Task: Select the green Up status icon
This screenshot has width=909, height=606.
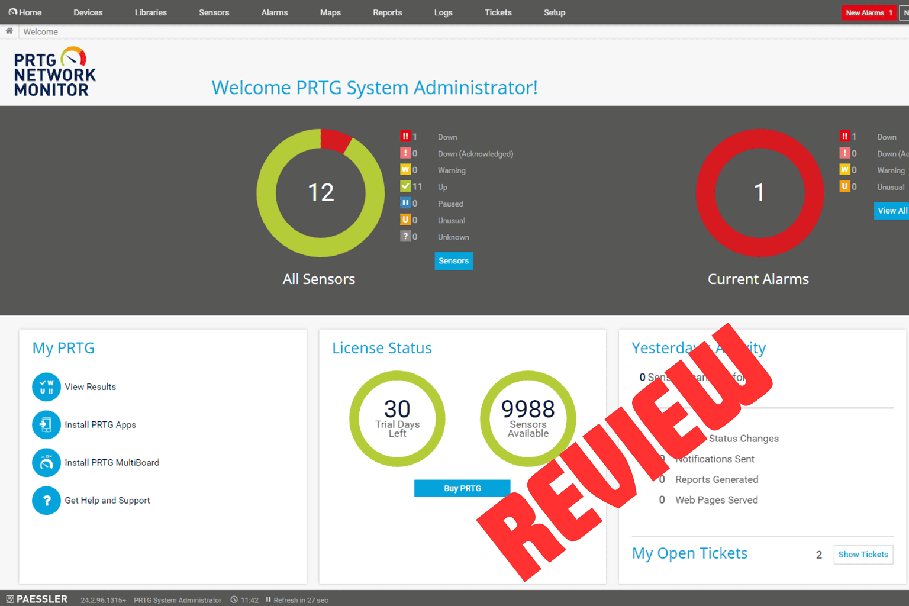Action: pyautogui.click(x=405, y=186)
